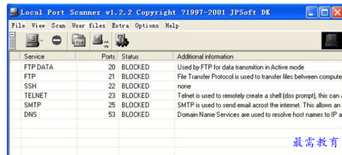Open the Options menu
This screenshot has height=155, width=342.
(x=147, y=25)
